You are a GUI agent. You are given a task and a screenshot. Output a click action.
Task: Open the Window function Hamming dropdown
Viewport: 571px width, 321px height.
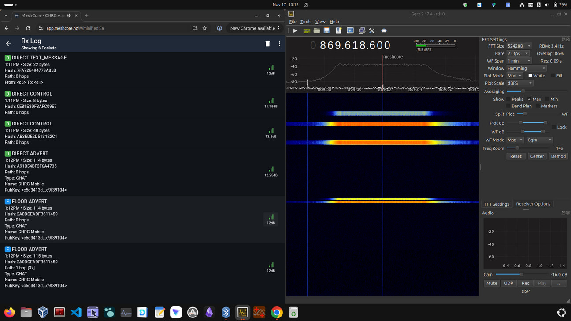coord(526,68)
